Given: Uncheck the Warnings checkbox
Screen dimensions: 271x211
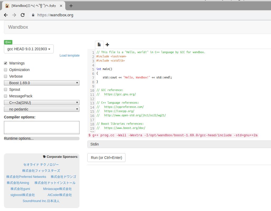Looking at the screenshot, I should pos(6,63).
